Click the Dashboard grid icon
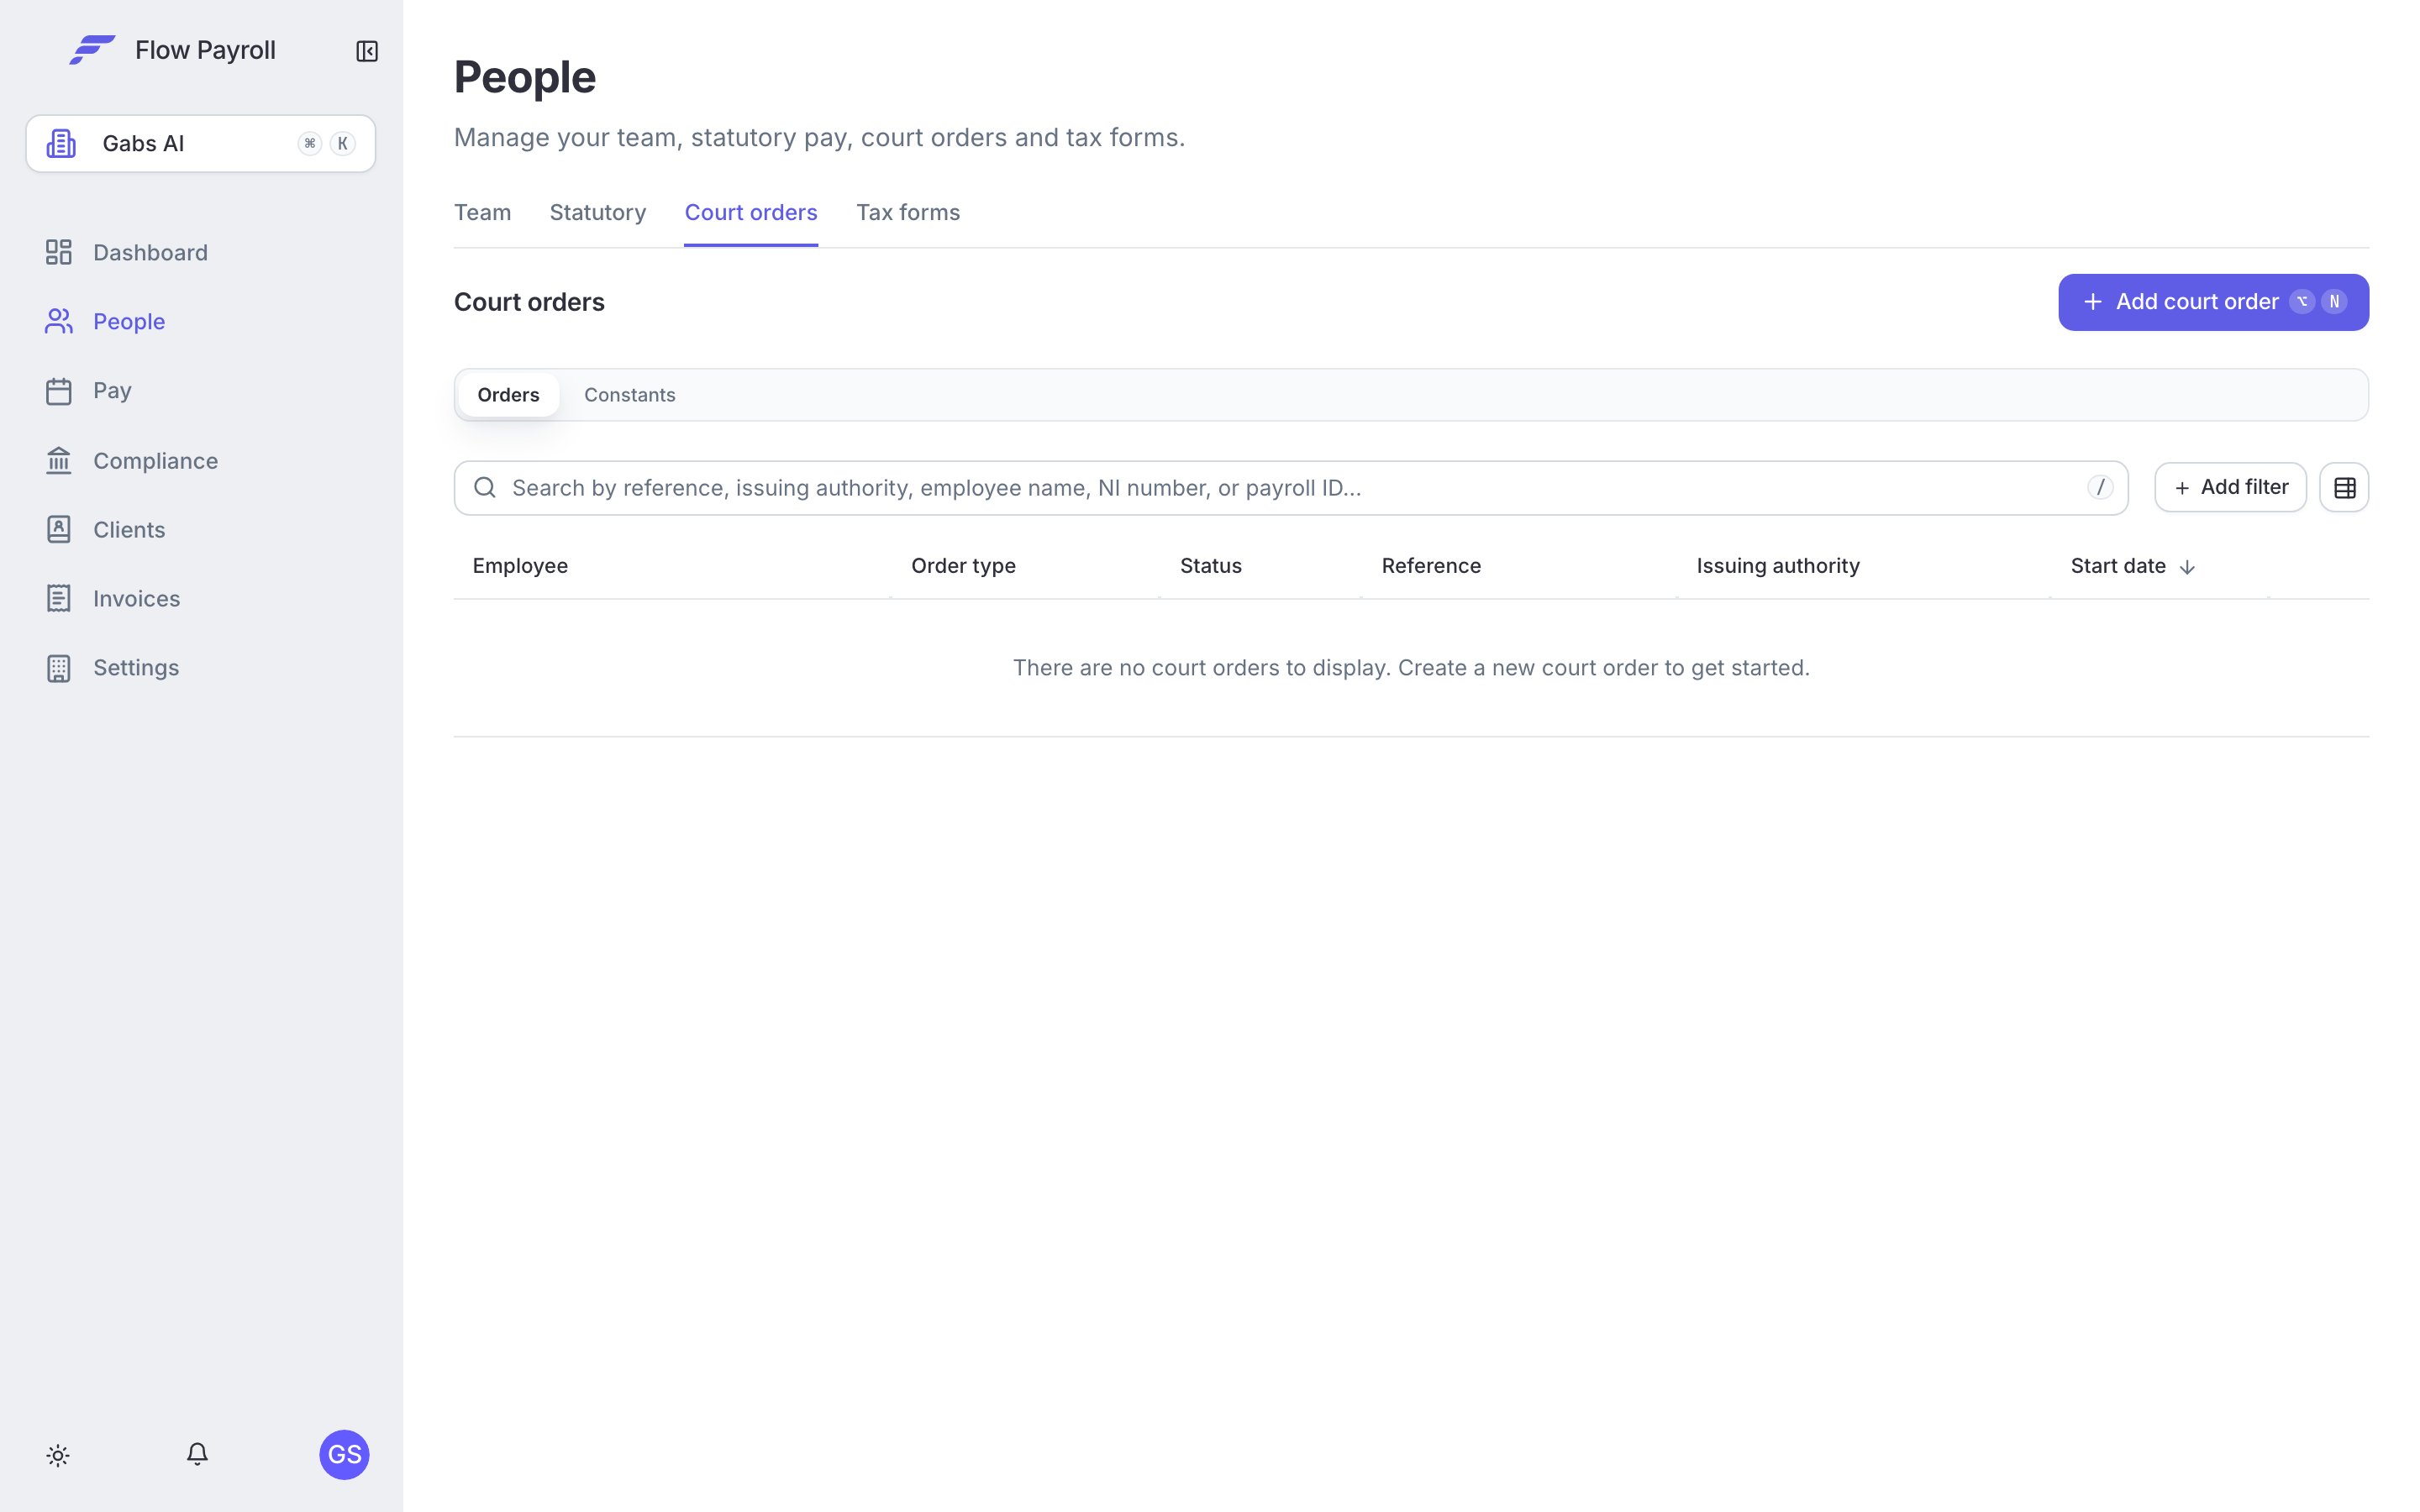This screenshot has height=1512, width=2420. point(59,252)
